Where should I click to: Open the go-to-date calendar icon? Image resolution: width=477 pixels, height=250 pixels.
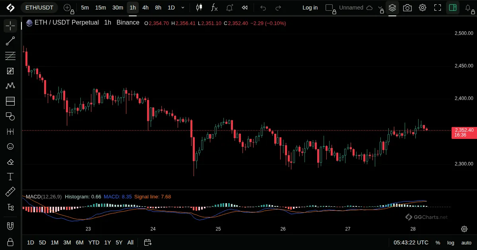148,242
